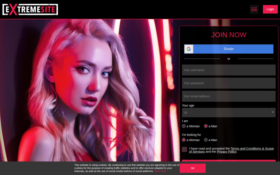
Task: Click the JOIN NOW heading
Action: [x=229, y=35]
